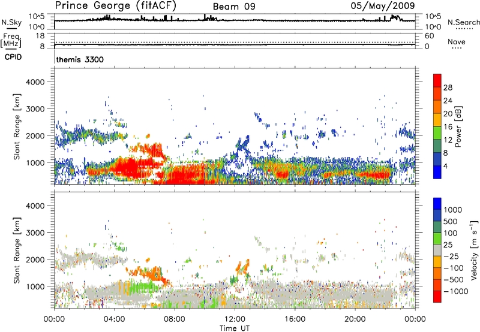Click the '4' power scale value

point(445,166)
